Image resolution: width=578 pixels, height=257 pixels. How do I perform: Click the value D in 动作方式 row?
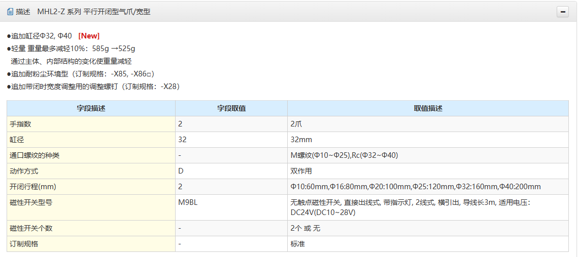[181, 171]
